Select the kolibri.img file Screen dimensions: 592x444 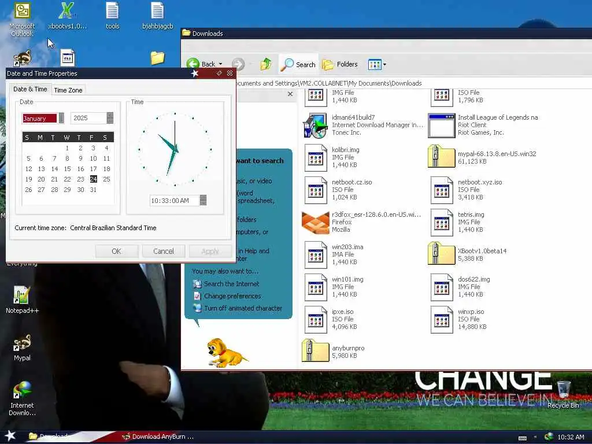332,157
